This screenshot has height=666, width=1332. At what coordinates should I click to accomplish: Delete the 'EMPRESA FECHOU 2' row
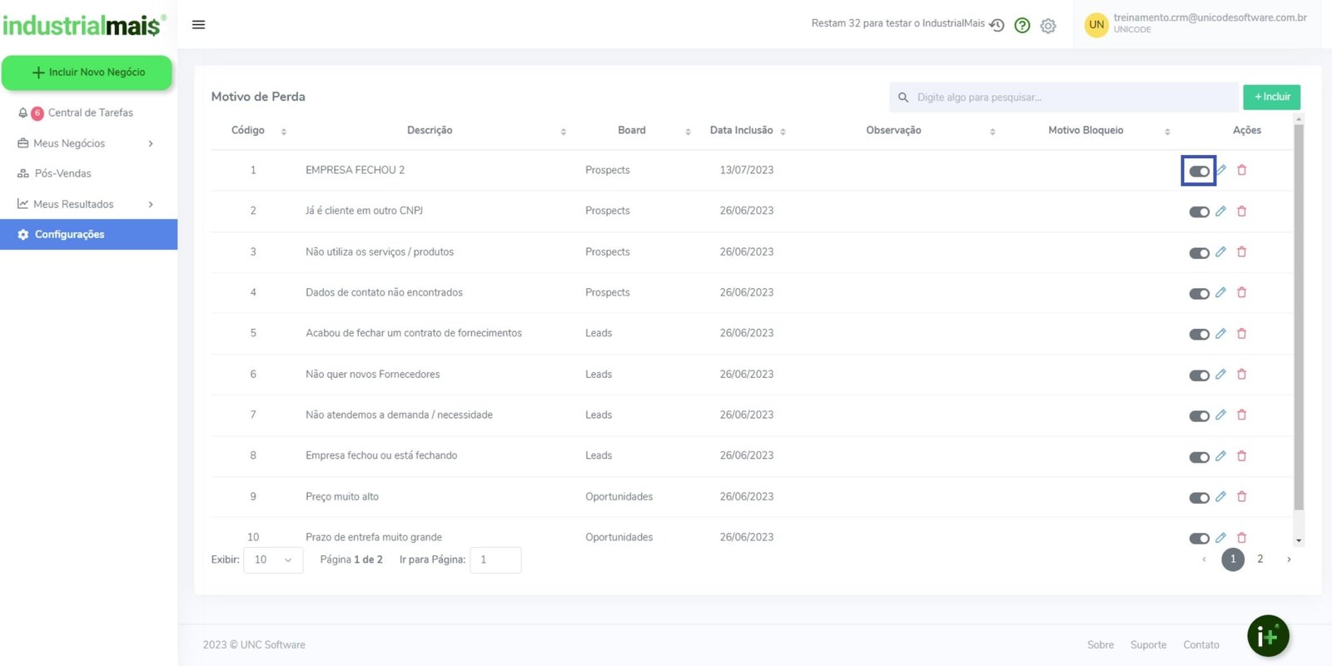1241,170
